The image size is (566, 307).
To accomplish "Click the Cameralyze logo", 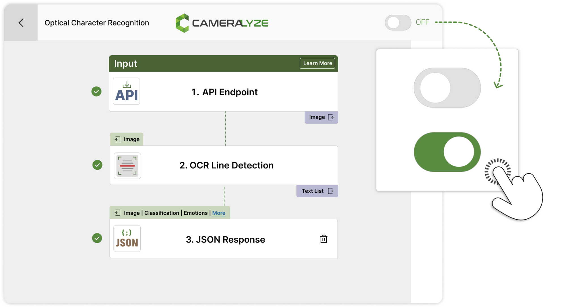I will [222, 22].
